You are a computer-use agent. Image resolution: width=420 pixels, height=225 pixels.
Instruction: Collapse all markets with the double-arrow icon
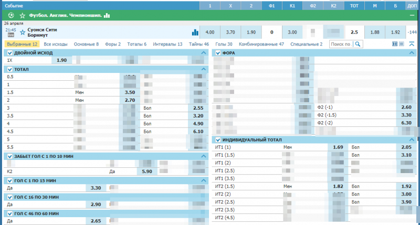point(411,45)
